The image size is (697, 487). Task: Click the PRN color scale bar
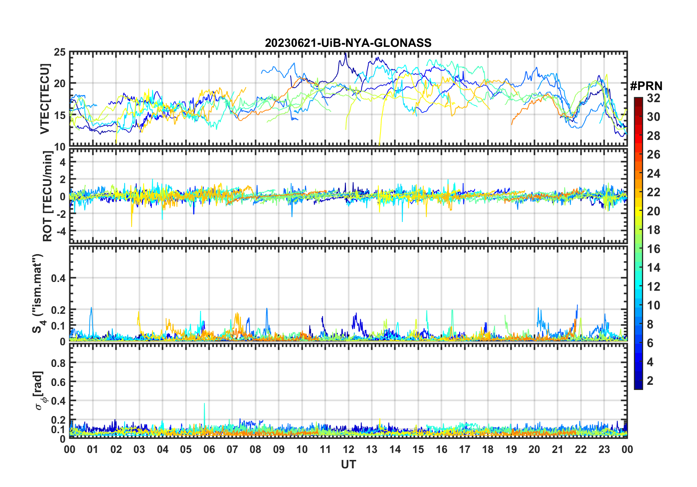tap(638, 243)
